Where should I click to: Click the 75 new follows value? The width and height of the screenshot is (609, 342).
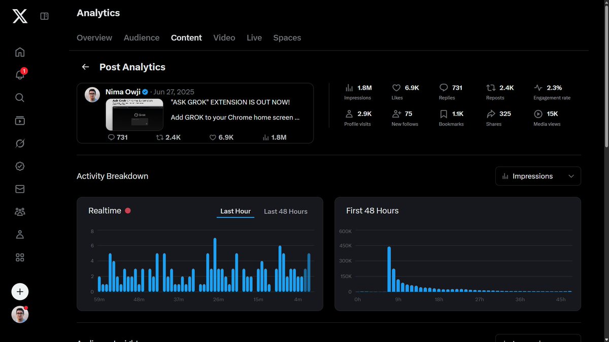[409, 114]
